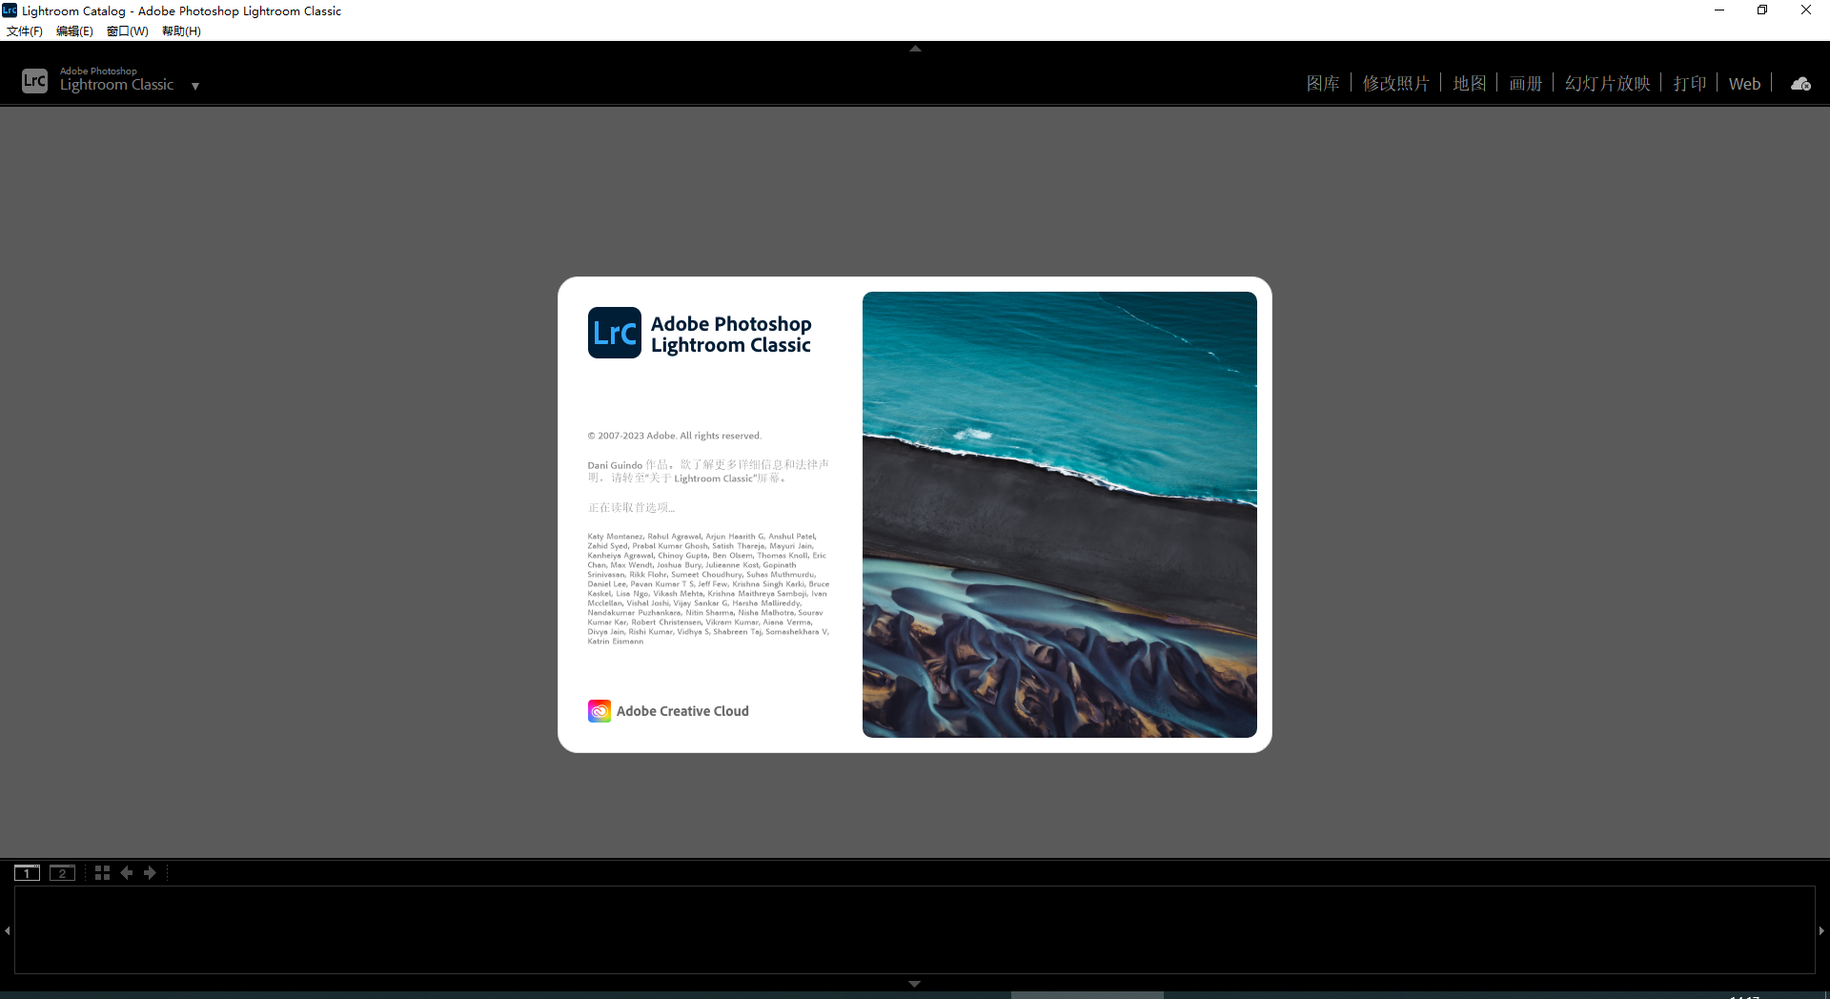Click the LrC application logo
Viewport: 1830px width, 999px height.
point(33,80)
